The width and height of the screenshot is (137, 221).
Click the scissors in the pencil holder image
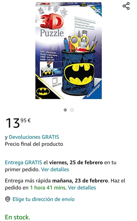click(80, 41)
